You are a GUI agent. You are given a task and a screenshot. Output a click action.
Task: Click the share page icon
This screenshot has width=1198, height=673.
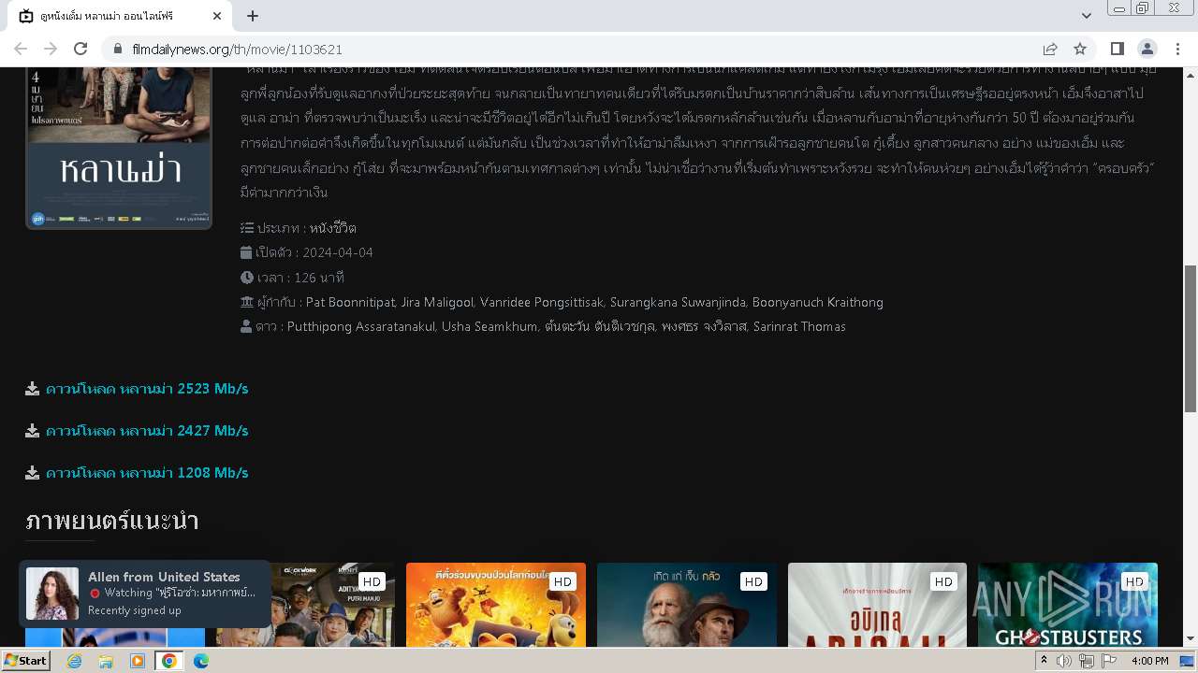[1050, 49]
